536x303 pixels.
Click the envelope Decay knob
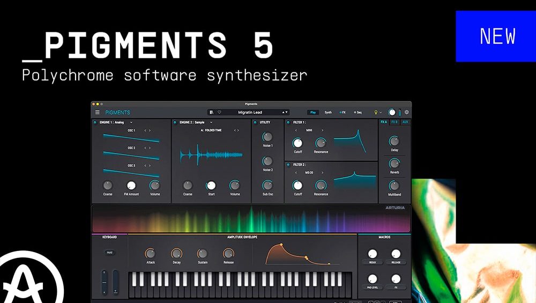pos(176,254)
